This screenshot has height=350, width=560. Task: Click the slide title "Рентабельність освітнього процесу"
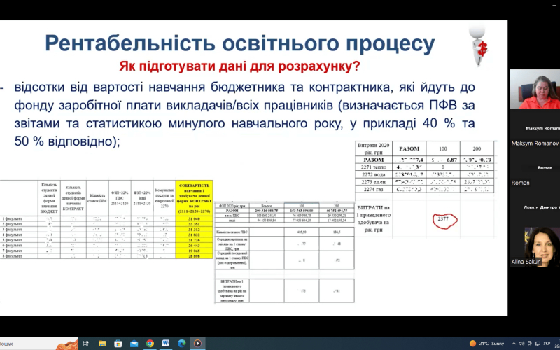(239, 43)
